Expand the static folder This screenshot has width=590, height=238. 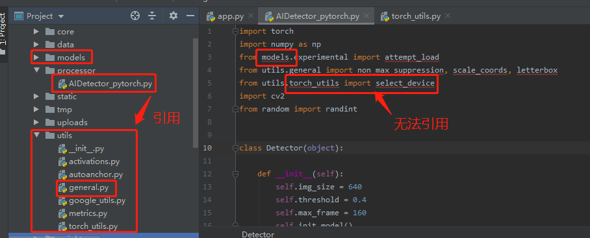tap(36, 97)
